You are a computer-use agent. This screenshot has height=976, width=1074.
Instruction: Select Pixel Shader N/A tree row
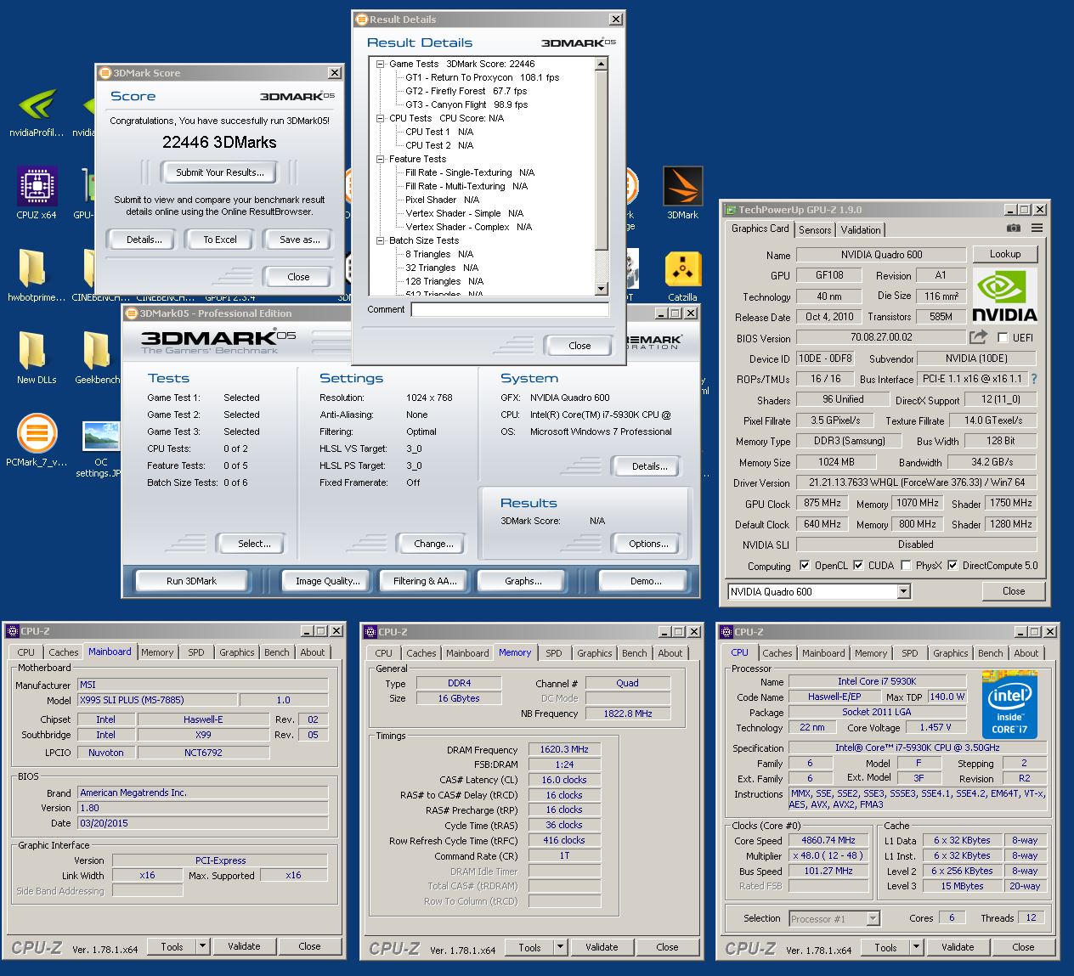click(x=442, y=200)
